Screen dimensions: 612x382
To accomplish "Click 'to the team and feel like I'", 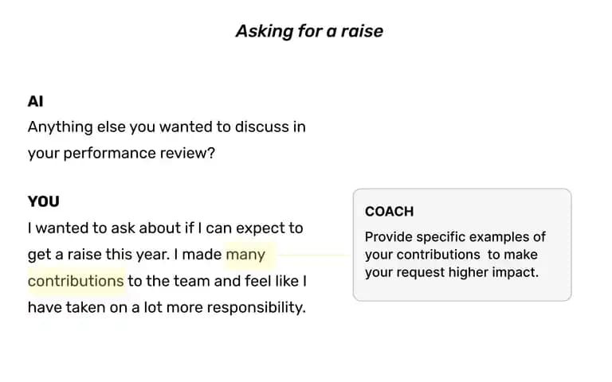I will [217, 281].
